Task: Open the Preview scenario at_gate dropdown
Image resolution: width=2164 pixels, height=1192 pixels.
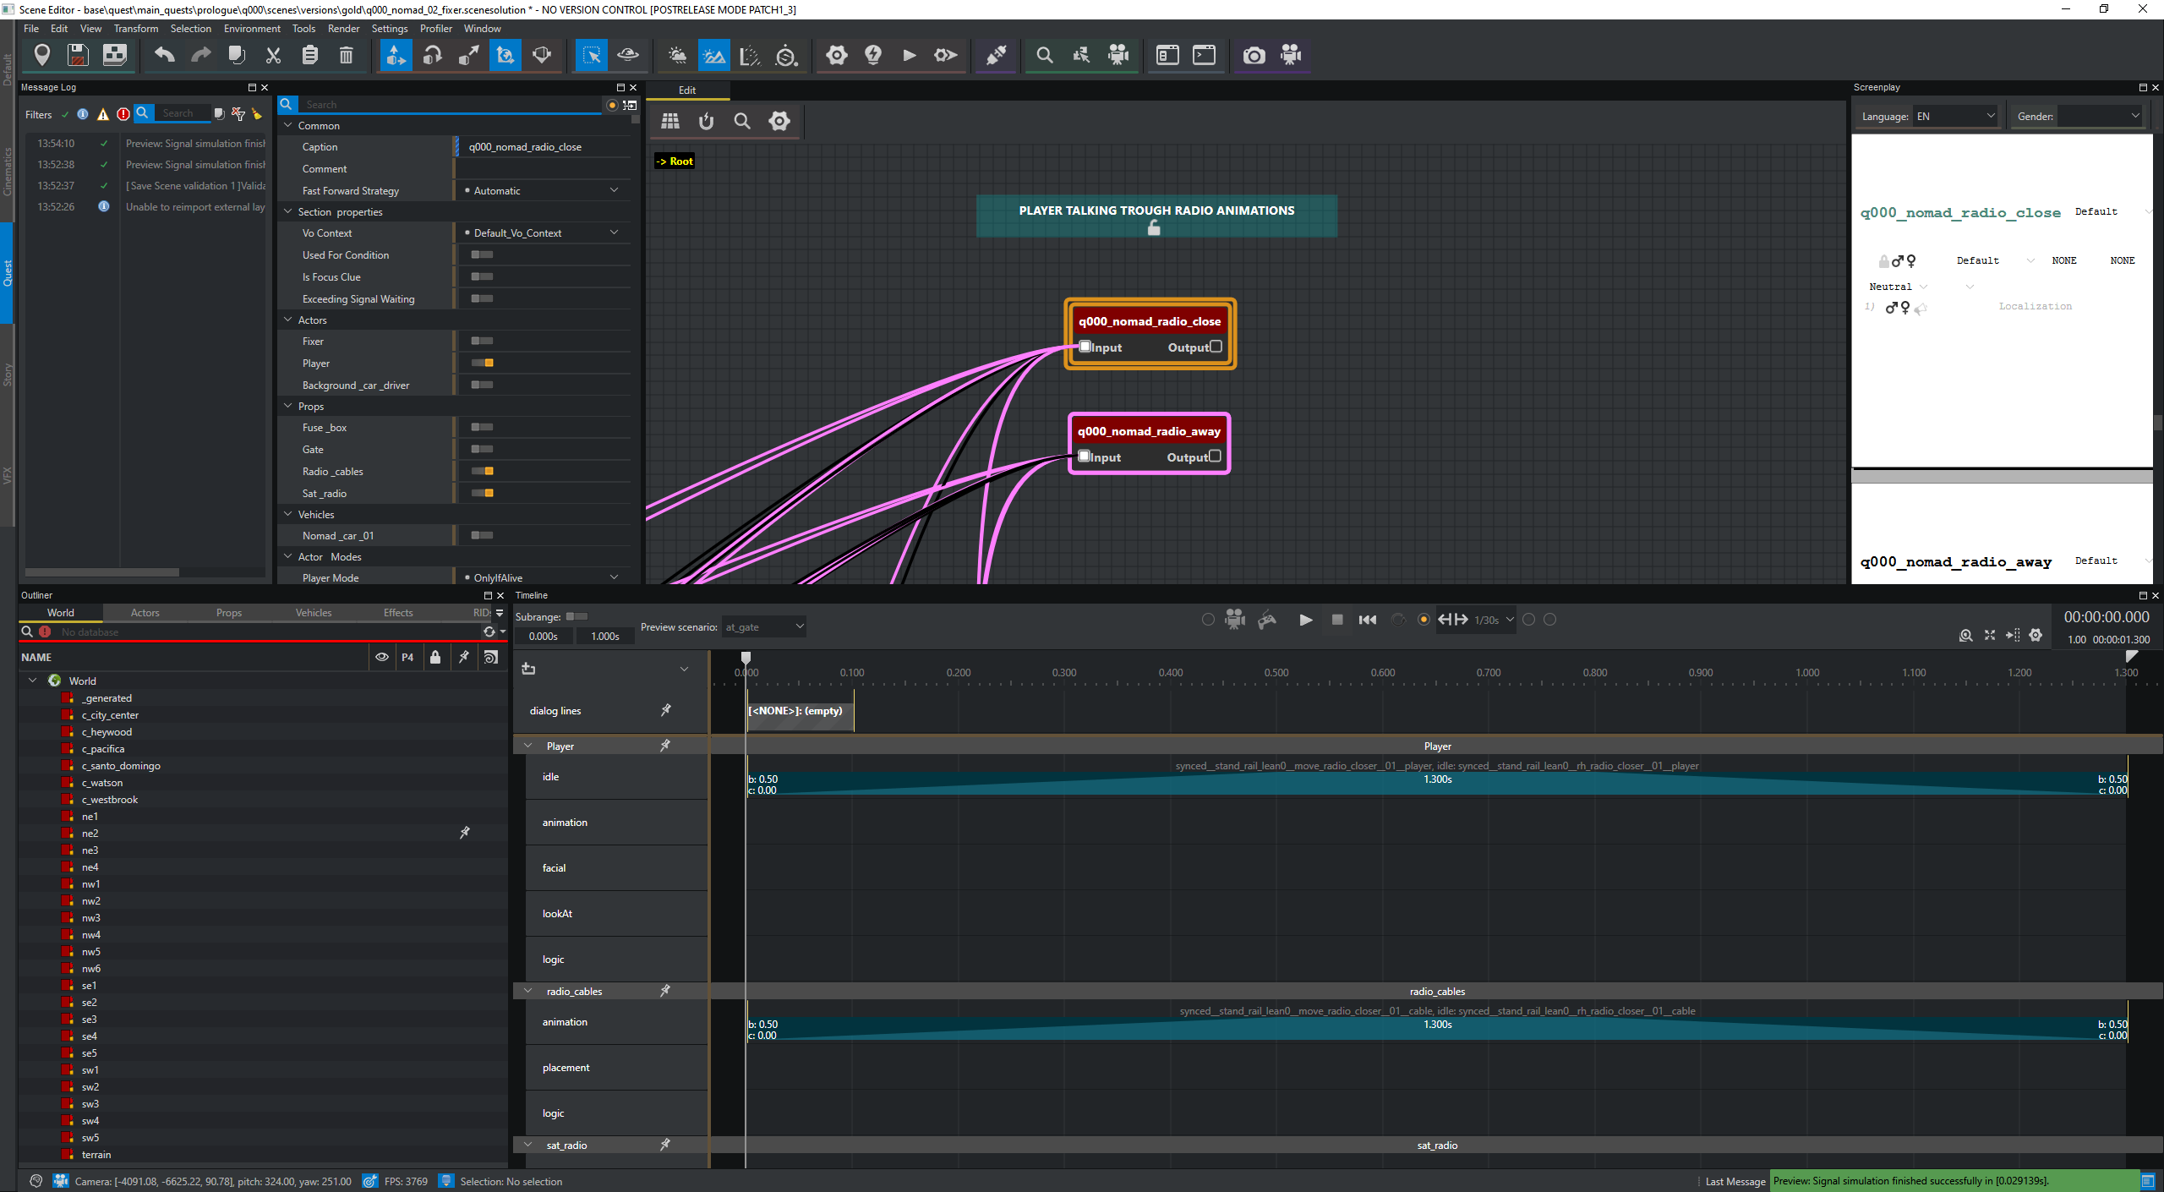Action: click(764, 626)
